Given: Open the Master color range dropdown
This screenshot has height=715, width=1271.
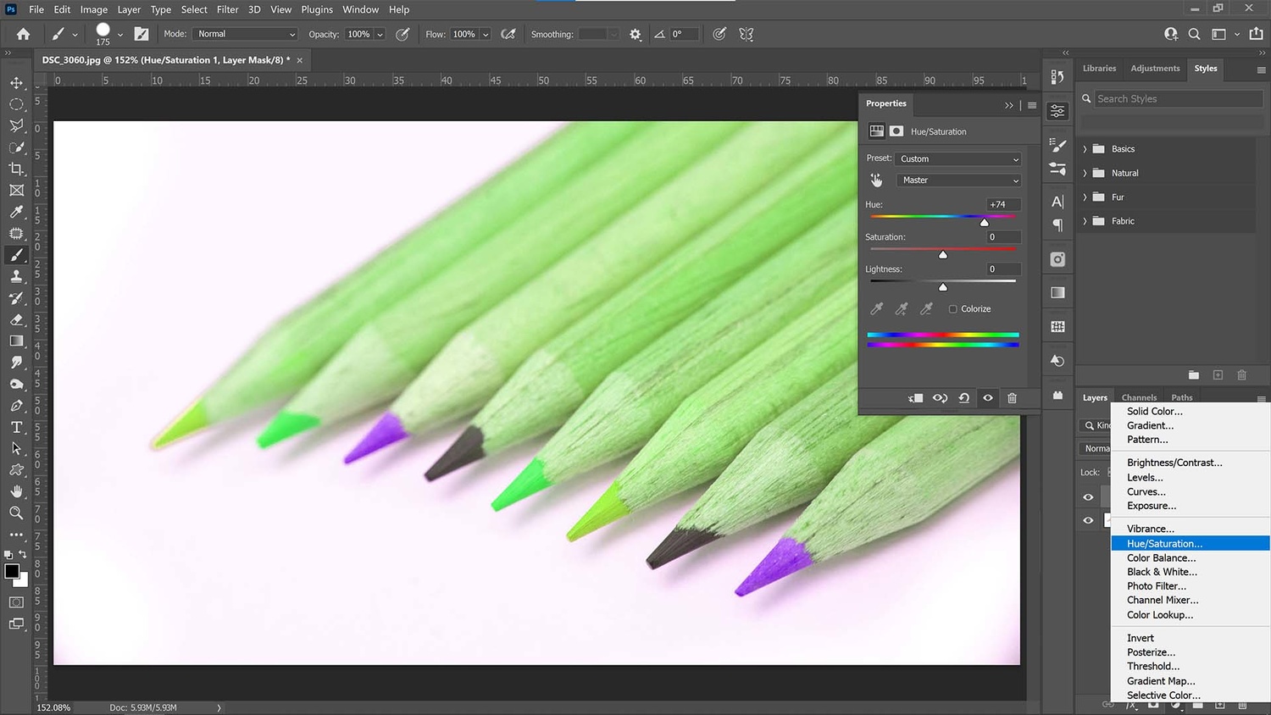Looking at the screenshot, I should (x=959, y=180).
